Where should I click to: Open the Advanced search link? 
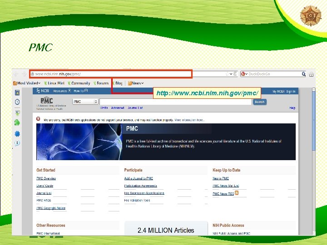tap(118, 108)
